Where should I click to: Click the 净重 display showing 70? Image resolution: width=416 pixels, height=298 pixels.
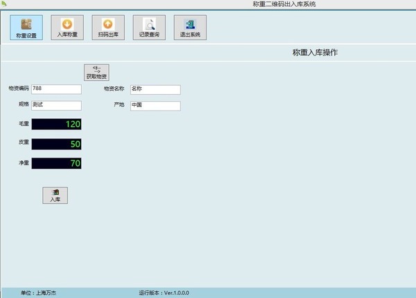57,164
